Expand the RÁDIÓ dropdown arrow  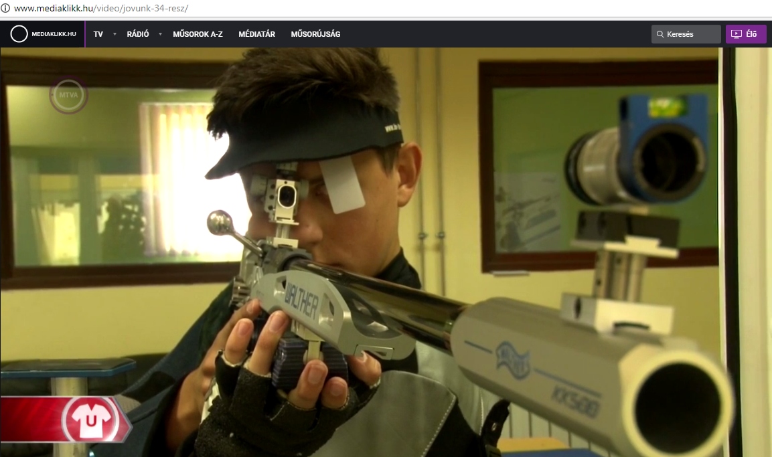[x=160, y=34]
